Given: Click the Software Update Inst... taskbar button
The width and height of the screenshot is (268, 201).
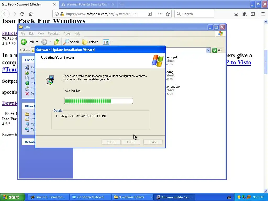Looking at the screenshot, I should point(174,197).
